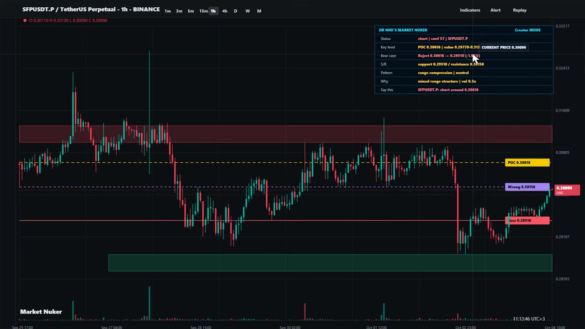Open the Replay mode

(x=520, y=10)
